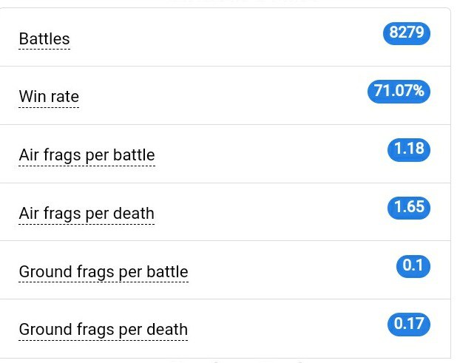
Task: Click the 0.1 value badge
Action: click(x=413, y=266)
